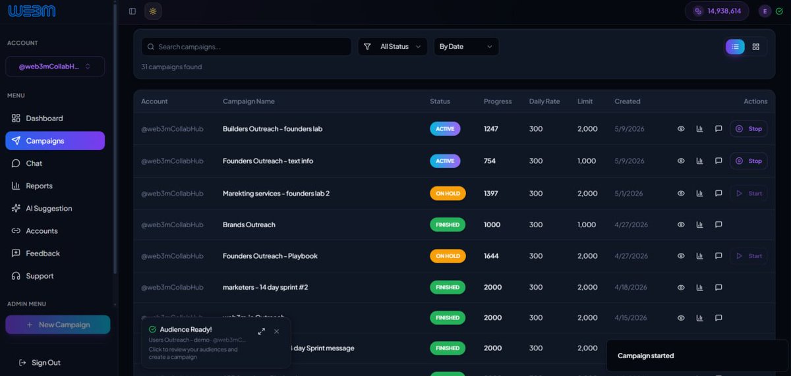Click ON HOLD badge of Marekting services
This screenshot has width=791, height=376.
[x=448, y=194]
